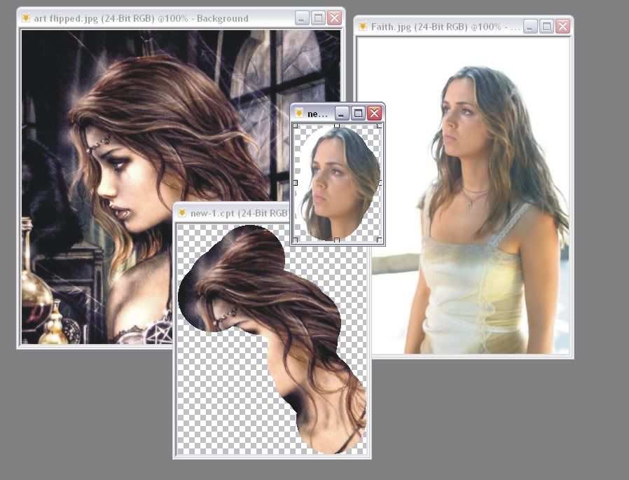The width and height of the screenshot is (629, 480).
Task: Close the small face cutout window
Action: 374,114
